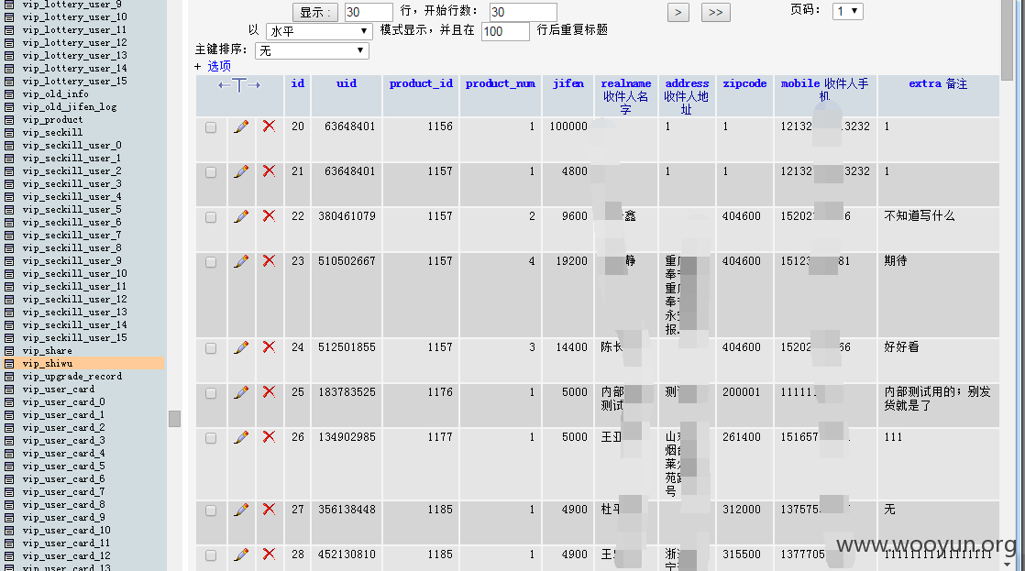The width and height of the screenshot is (1025, 571).
Task: Open vip_seckill_user_0 table in sidebar
Action: tap(72, 146)
